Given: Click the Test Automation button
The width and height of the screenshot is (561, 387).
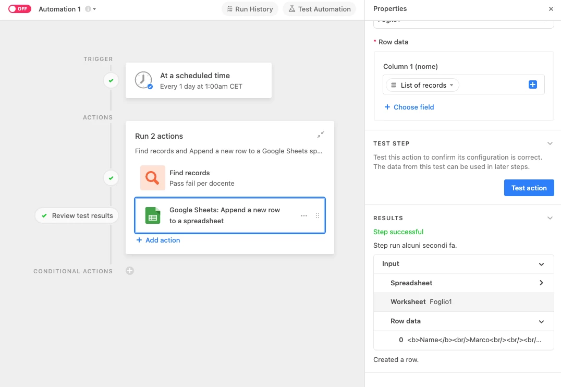Looking at the screenshot, I should coord(319,9).
